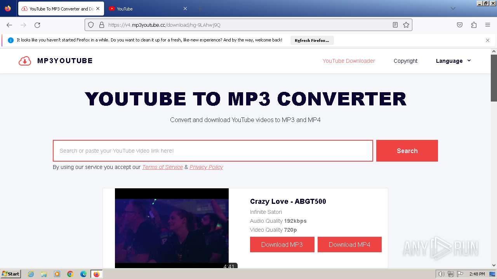
Task: Open the media player taskbar icon
Action: 57,274
